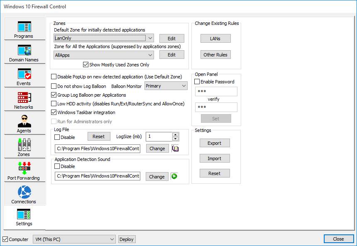The height and width of the screenshot is (246, 357).
Task: Reset the log file
Action: pyautogui.click(x=99, y=136)
